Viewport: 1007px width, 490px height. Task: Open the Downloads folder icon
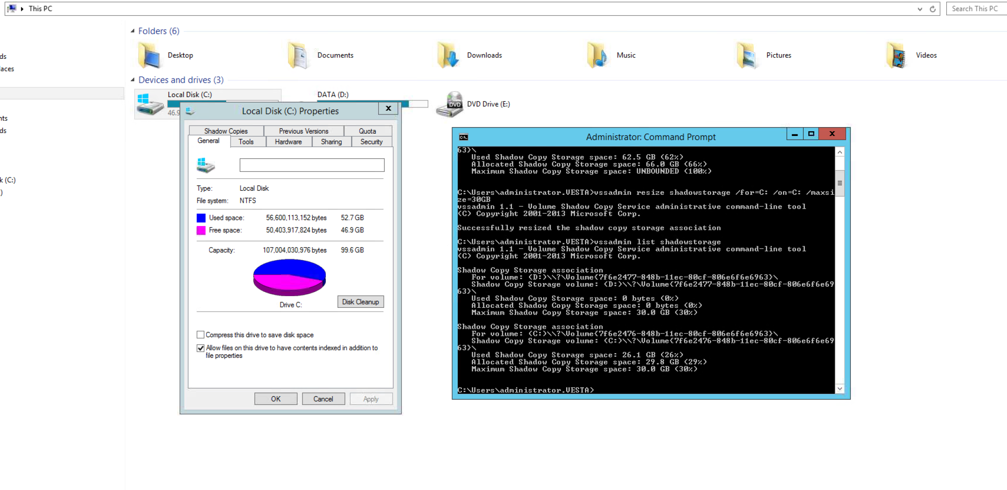tap(449, 55)
